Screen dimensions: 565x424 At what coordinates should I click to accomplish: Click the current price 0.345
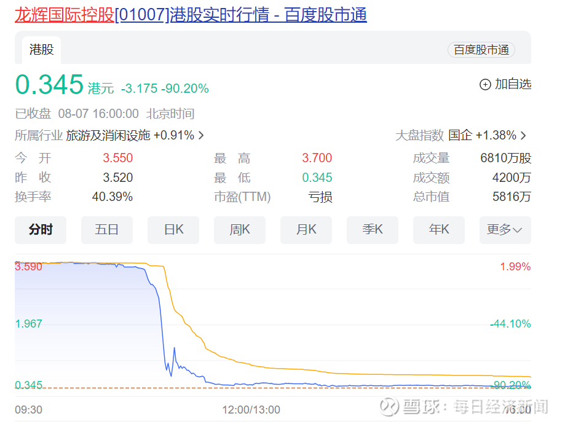pos(49,85)
